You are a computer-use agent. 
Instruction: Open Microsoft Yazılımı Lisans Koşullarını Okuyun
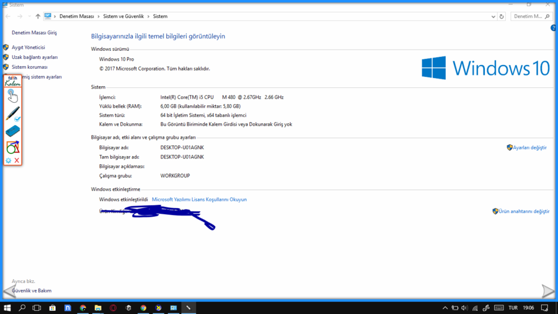(199, 199)
